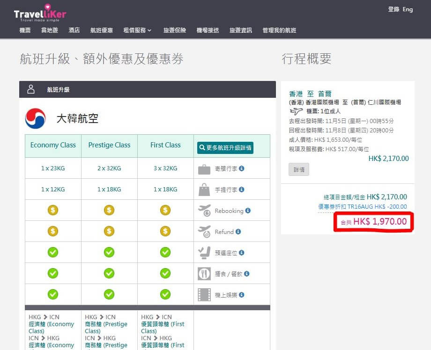Click the 商務艙 (Prestige Class) HKG to ICN link
The image size is (431, 350).
[x=106, y=328]
